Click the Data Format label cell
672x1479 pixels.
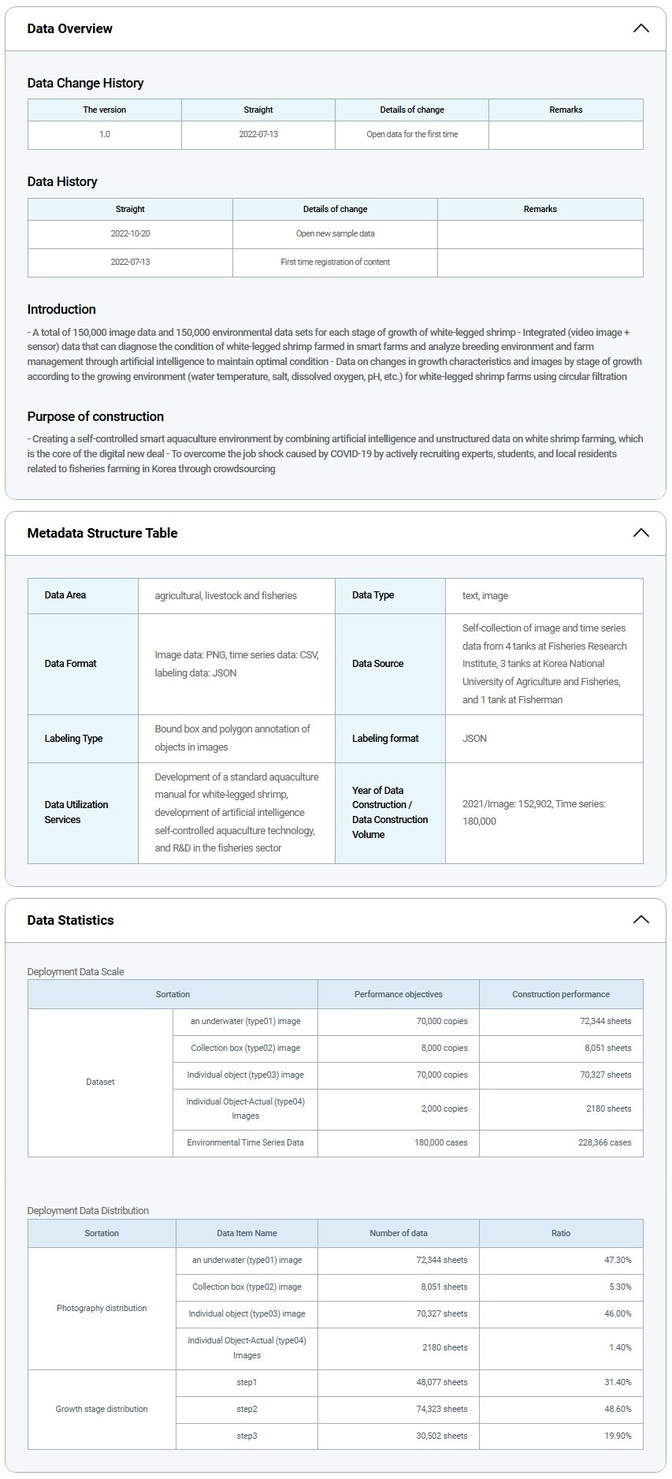[x=71, y=664]
